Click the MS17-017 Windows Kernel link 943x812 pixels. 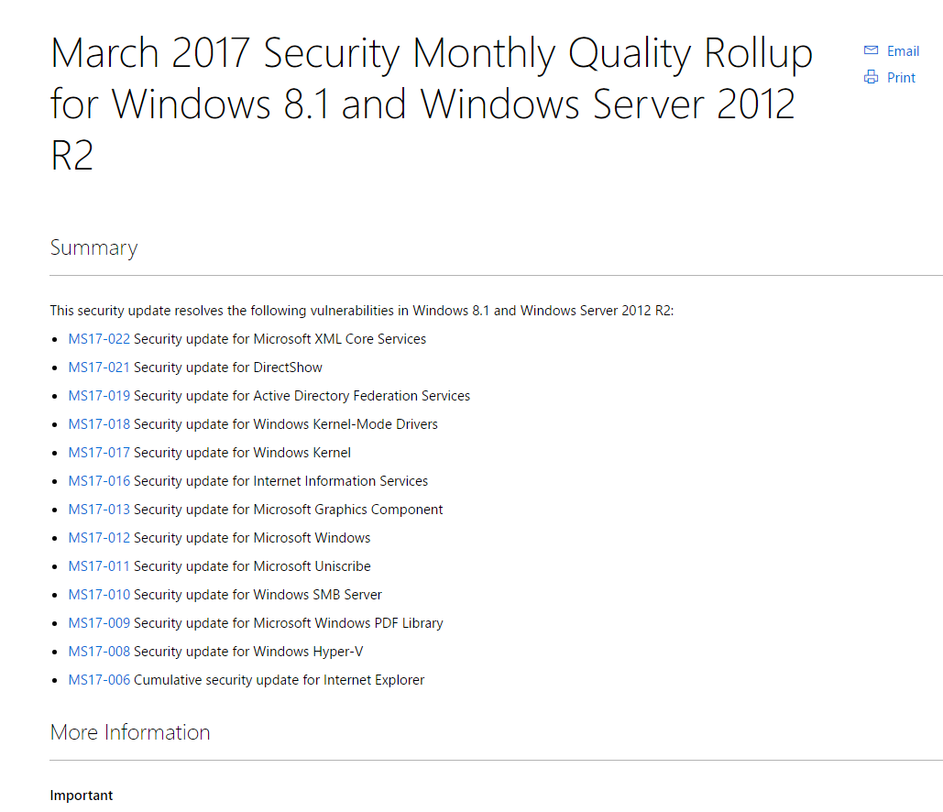(99, 453)
